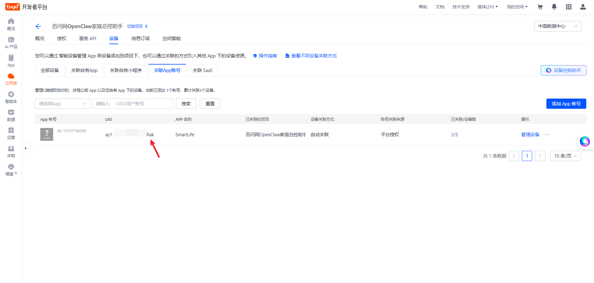Open the notifications bell
The height and width of the screenshot is (283, 594).
(554, 7)
